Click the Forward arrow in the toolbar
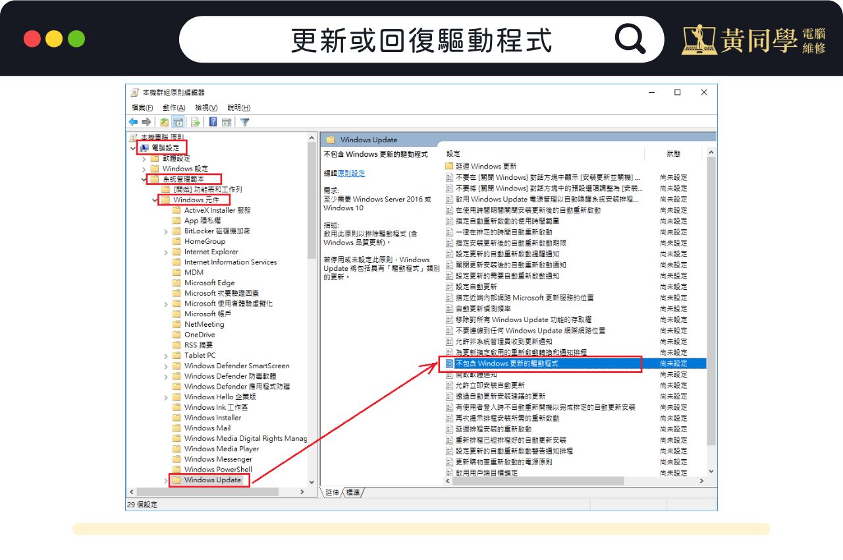 tap(146, 122)
